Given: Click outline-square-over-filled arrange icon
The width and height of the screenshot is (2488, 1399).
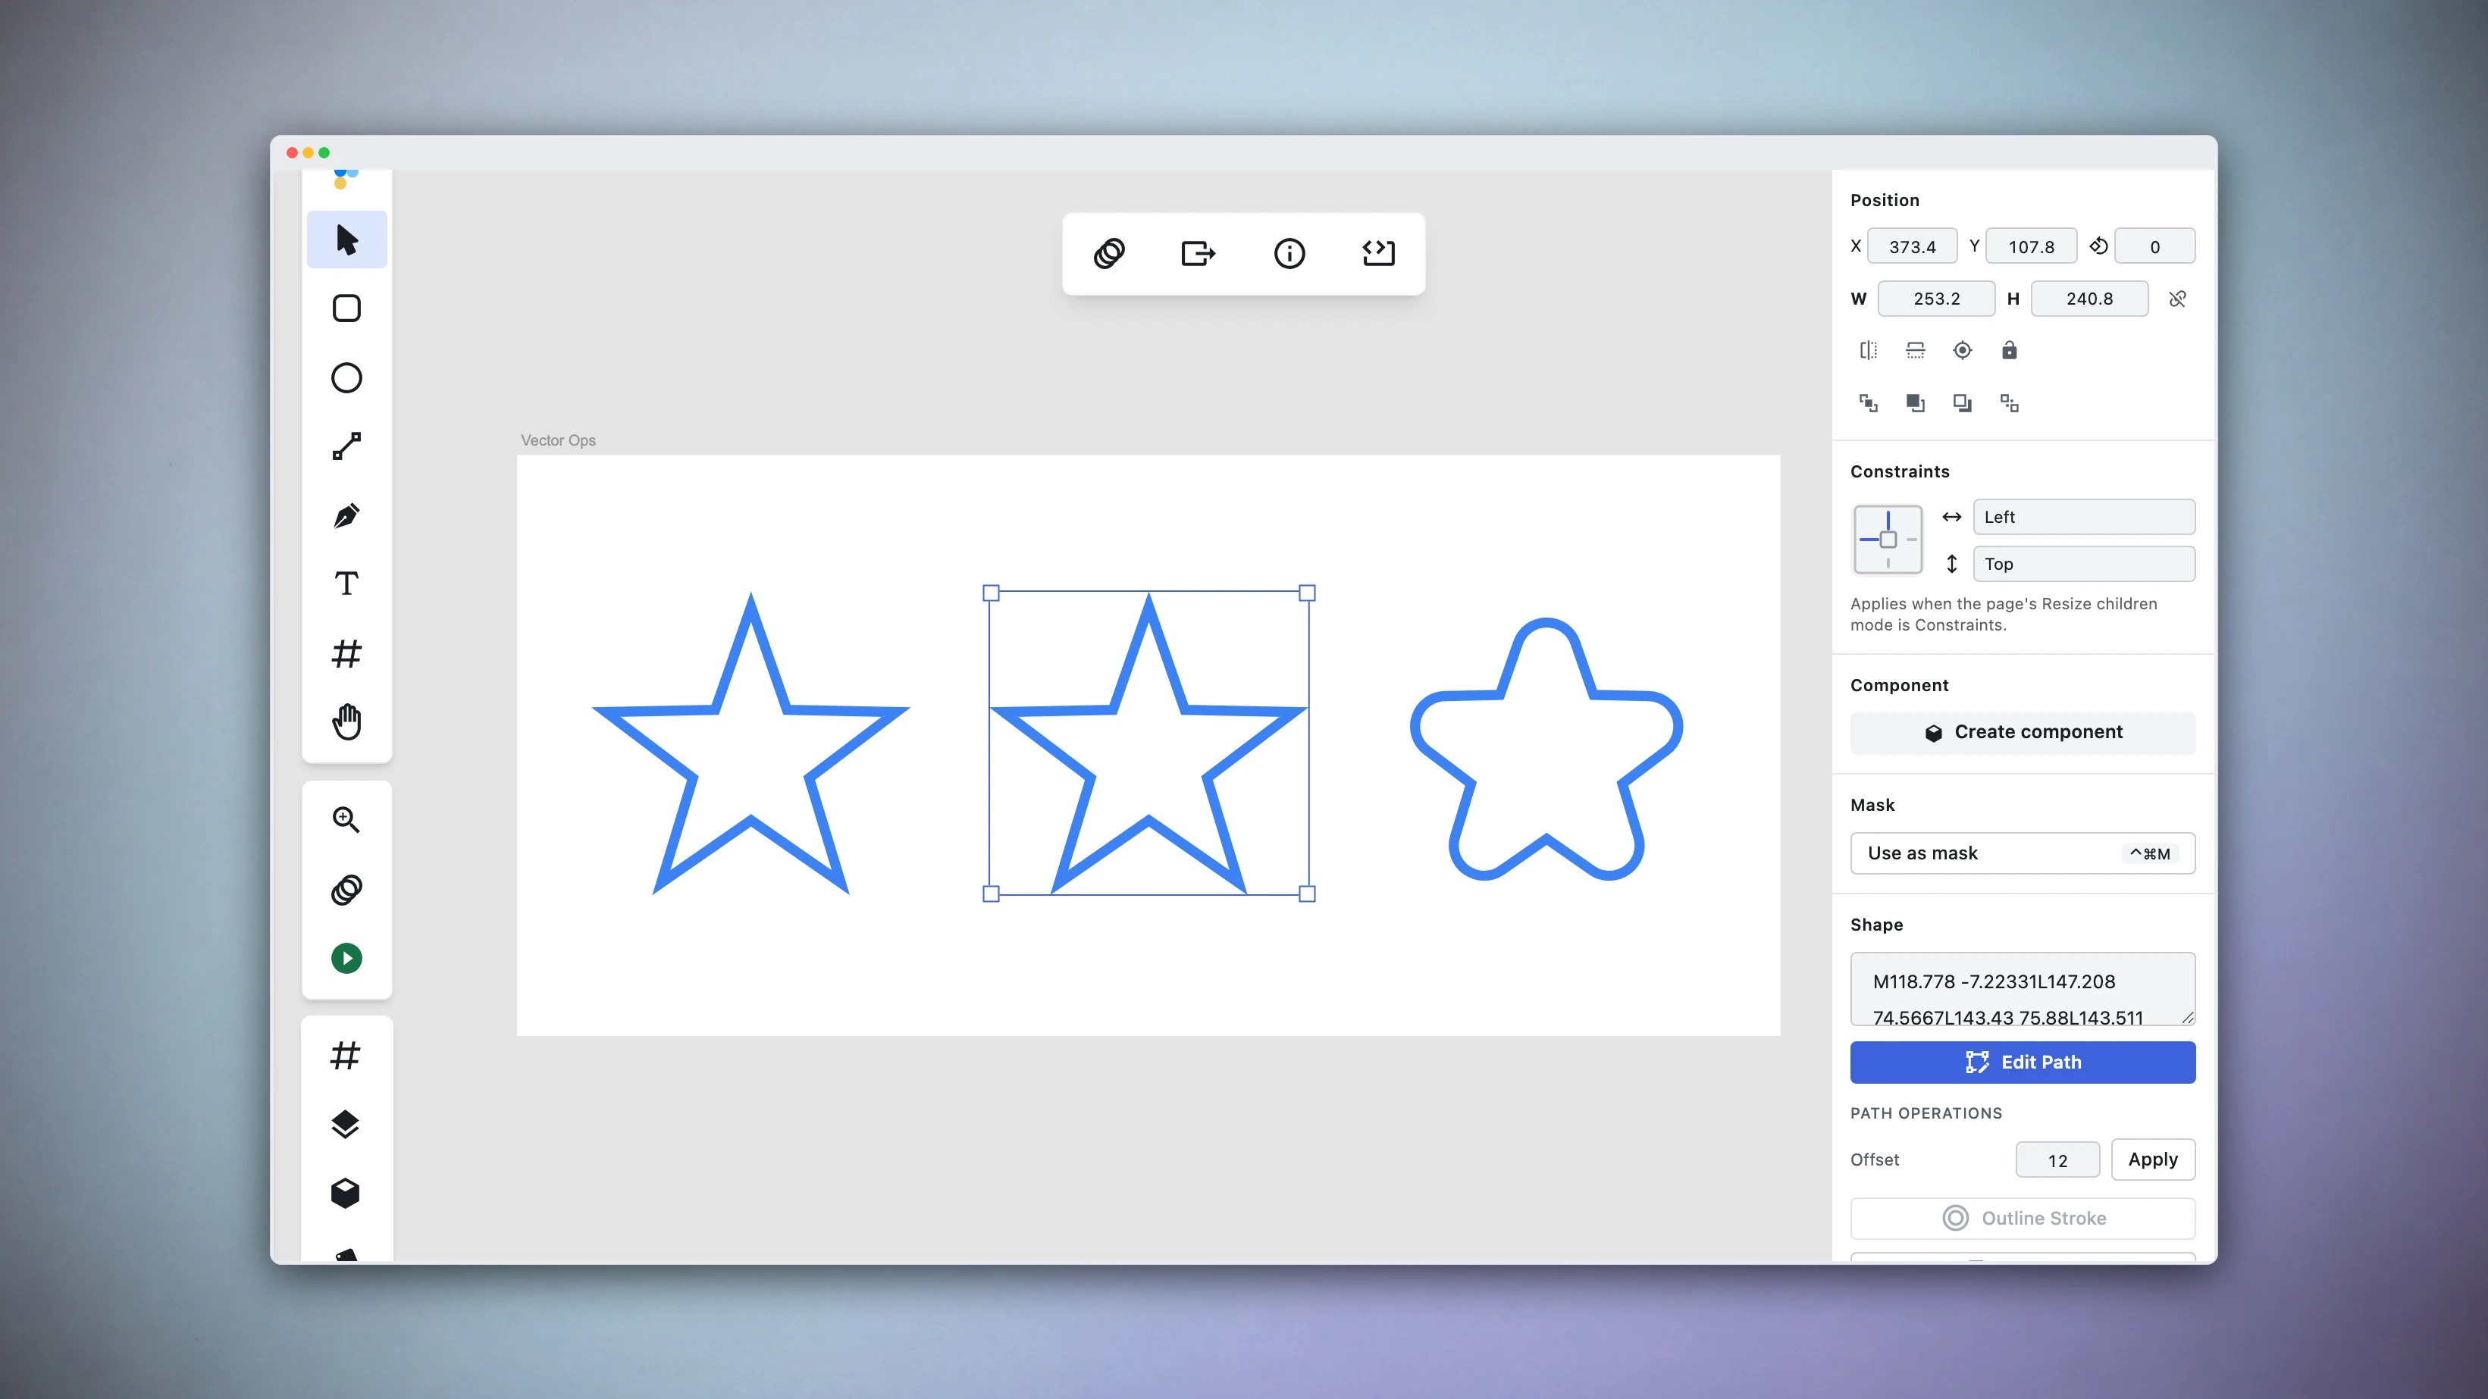Looking at the screenshot, I should (x=1963, y=404).
